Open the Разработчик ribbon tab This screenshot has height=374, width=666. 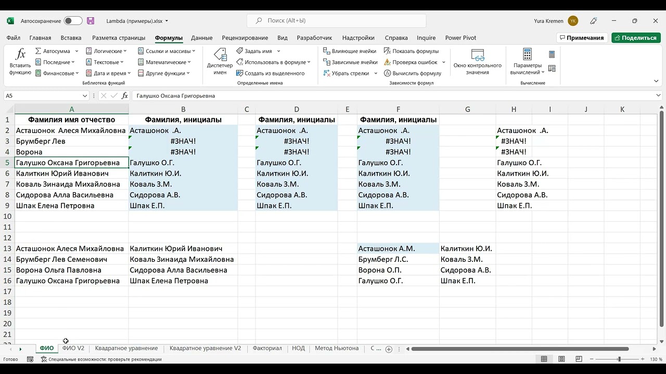(x=314, y=38)
